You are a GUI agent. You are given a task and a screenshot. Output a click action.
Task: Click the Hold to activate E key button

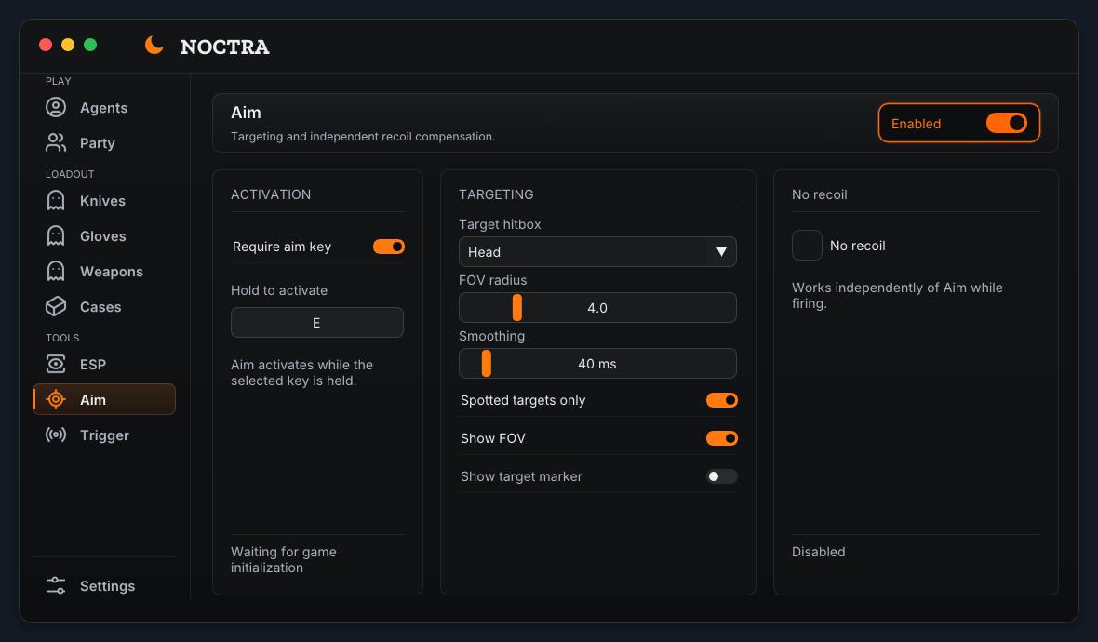pyautogui.click(x=317, y=323)
